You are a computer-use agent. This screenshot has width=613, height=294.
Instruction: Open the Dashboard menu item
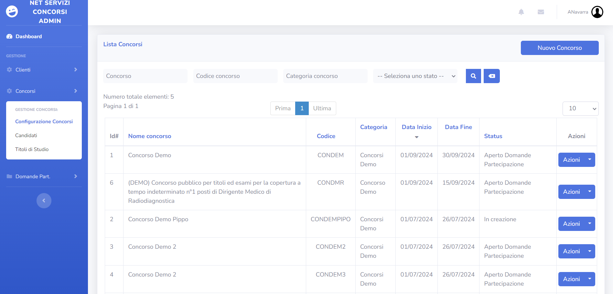point(29,37)
